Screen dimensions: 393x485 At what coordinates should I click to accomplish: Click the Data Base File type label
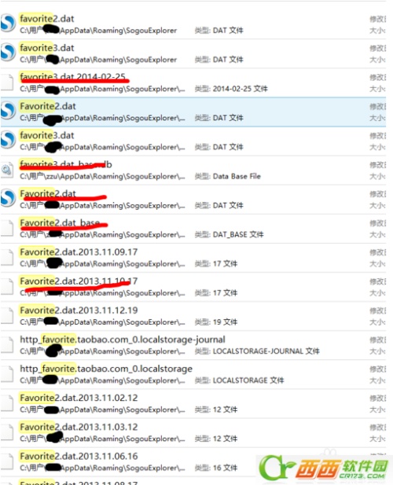(237, 176)
